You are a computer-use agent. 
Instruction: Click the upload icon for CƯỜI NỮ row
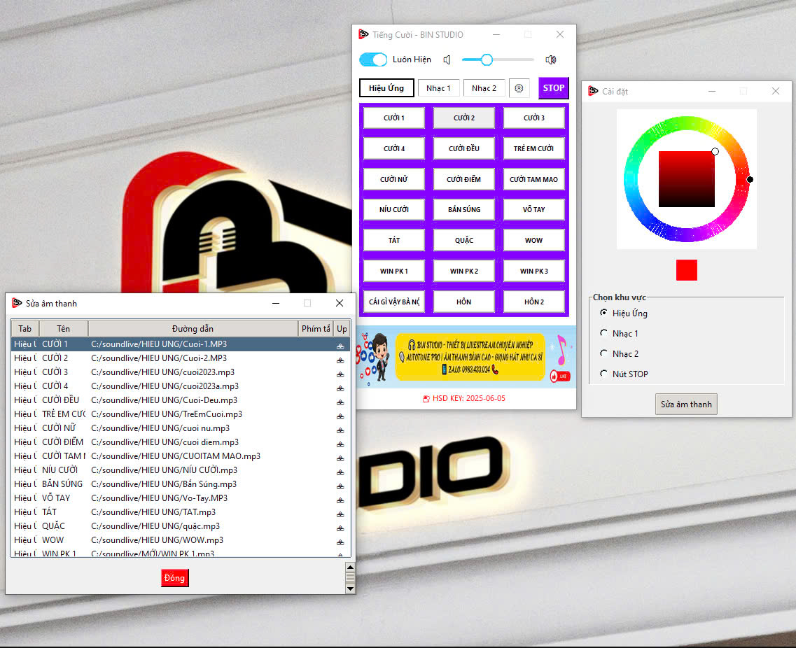[340, 429]
